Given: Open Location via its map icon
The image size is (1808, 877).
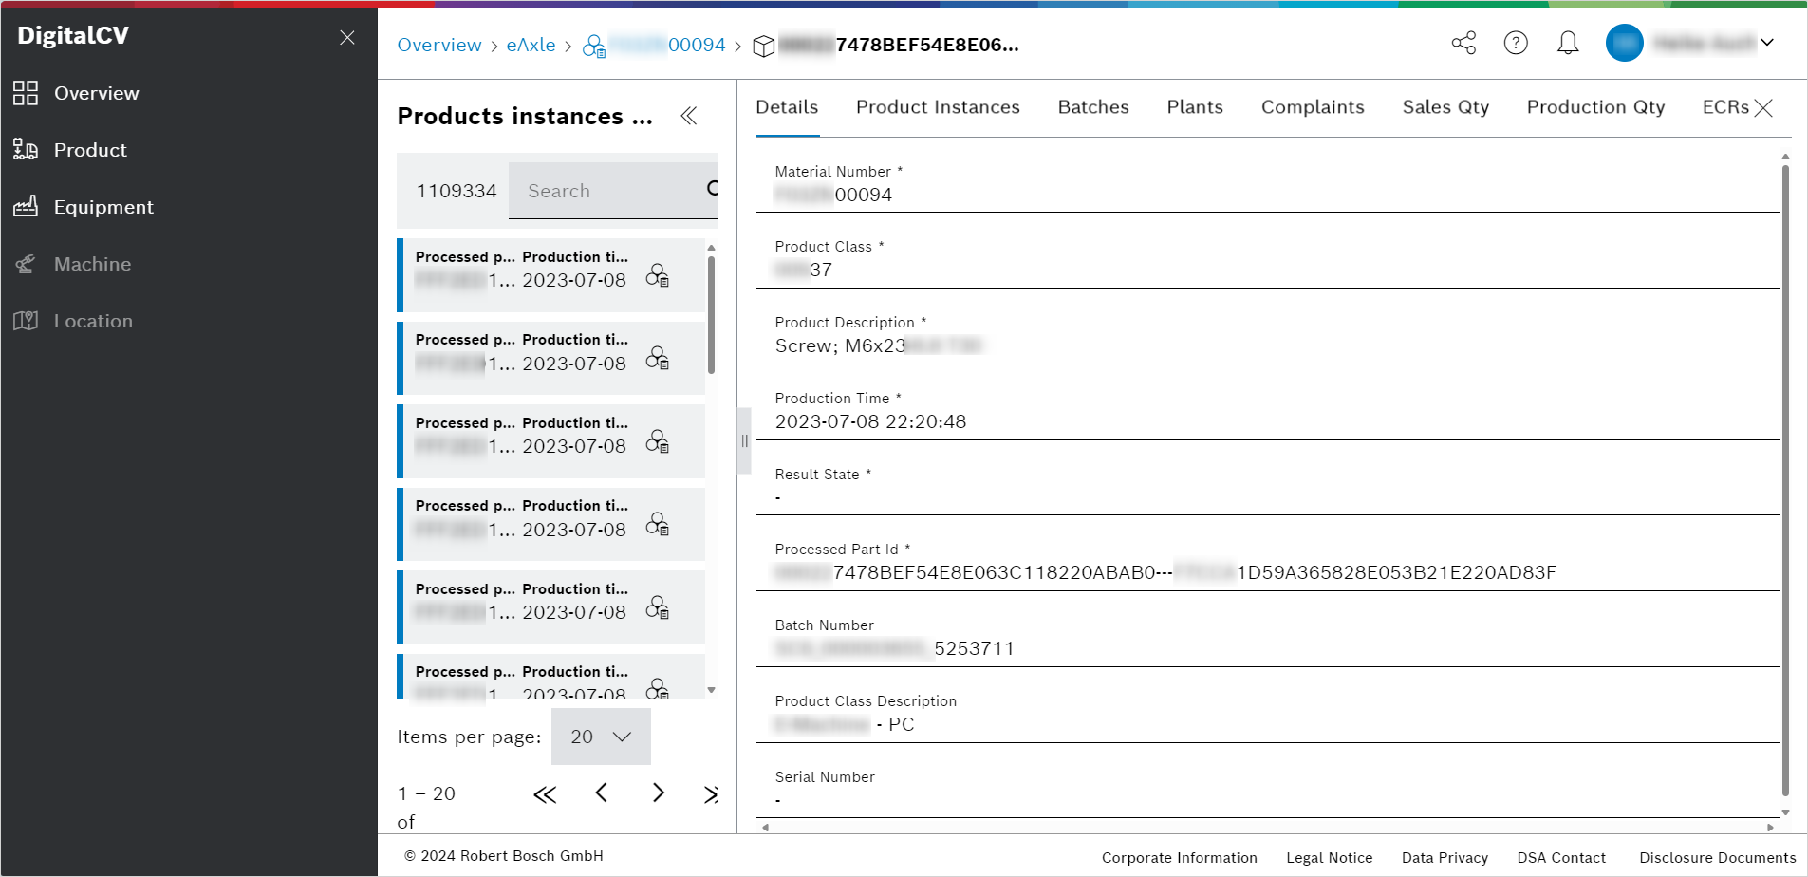Looking at the screenshot, I should 26,320.
